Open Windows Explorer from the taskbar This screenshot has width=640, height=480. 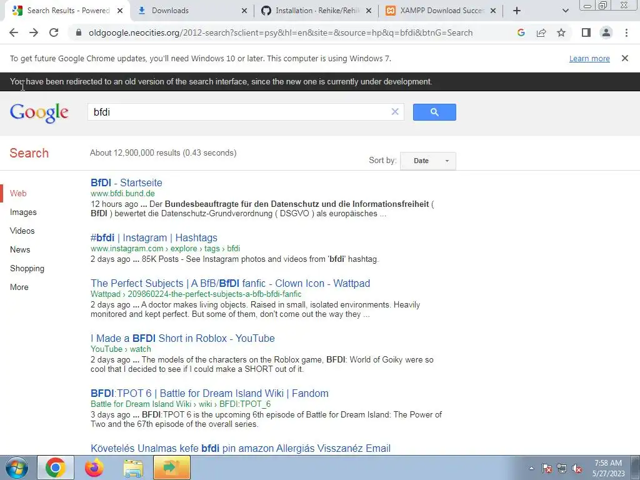pos(133,467)
